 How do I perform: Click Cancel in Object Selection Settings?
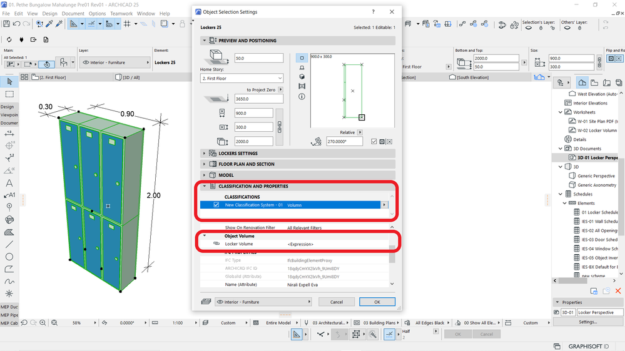click(x=337, y=302)
